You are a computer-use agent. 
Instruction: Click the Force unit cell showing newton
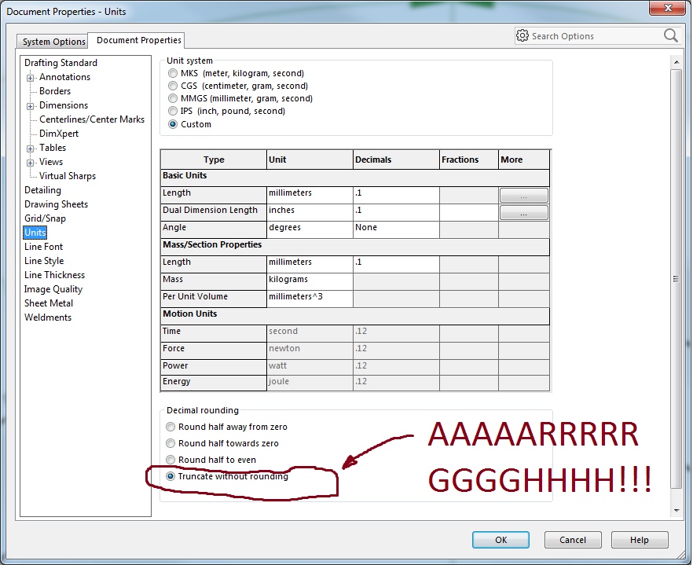pyautogui.click(x=310, y=350)
